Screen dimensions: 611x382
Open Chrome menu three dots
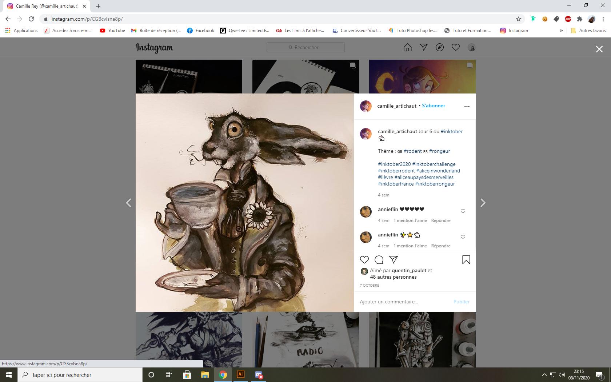(604, 19)
